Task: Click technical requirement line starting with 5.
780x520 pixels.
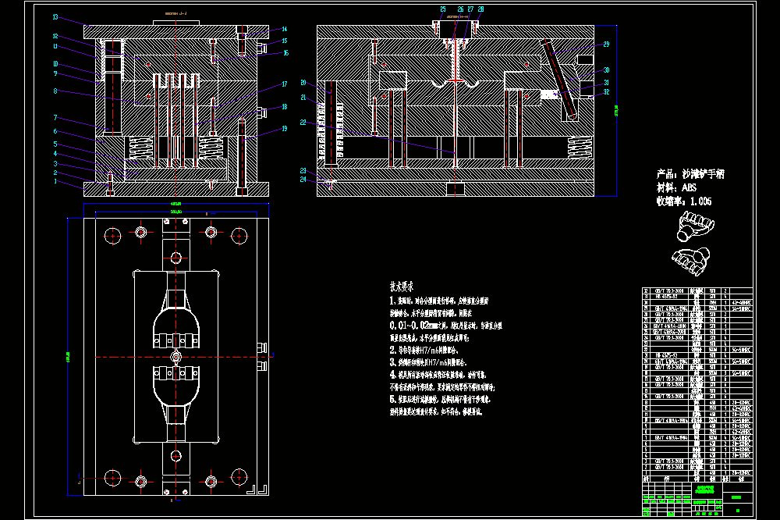Action: click(x=440, y=400)
